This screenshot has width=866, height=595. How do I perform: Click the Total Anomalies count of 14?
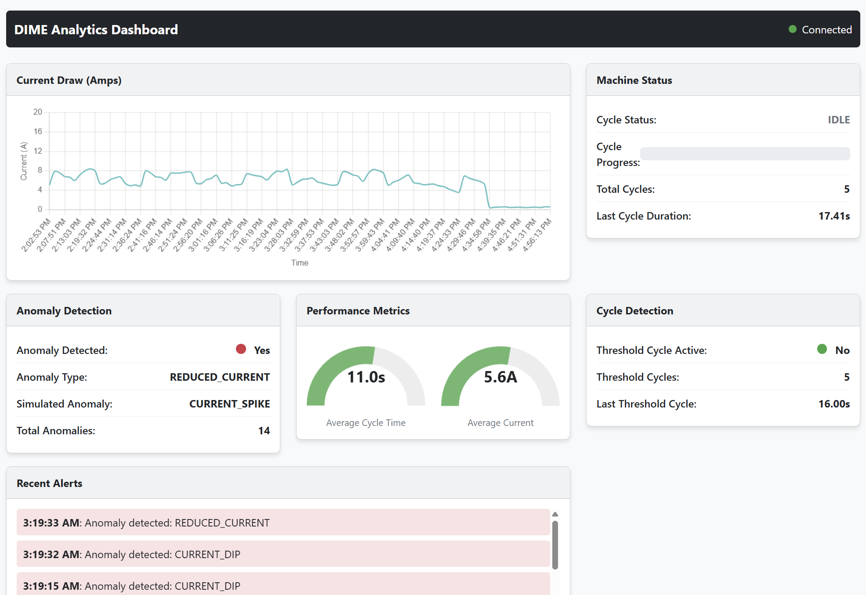pos(264,431)
